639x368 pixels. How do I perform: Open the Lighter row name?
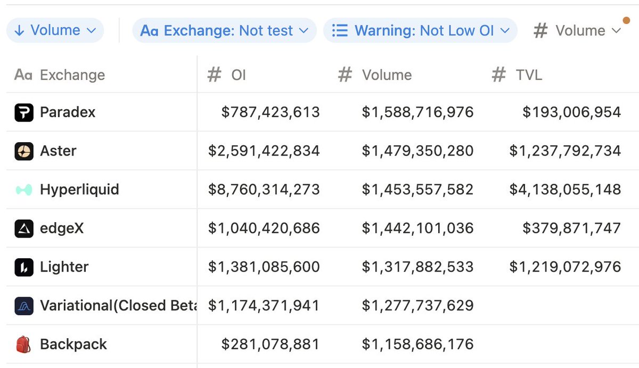tap(64, 267)
